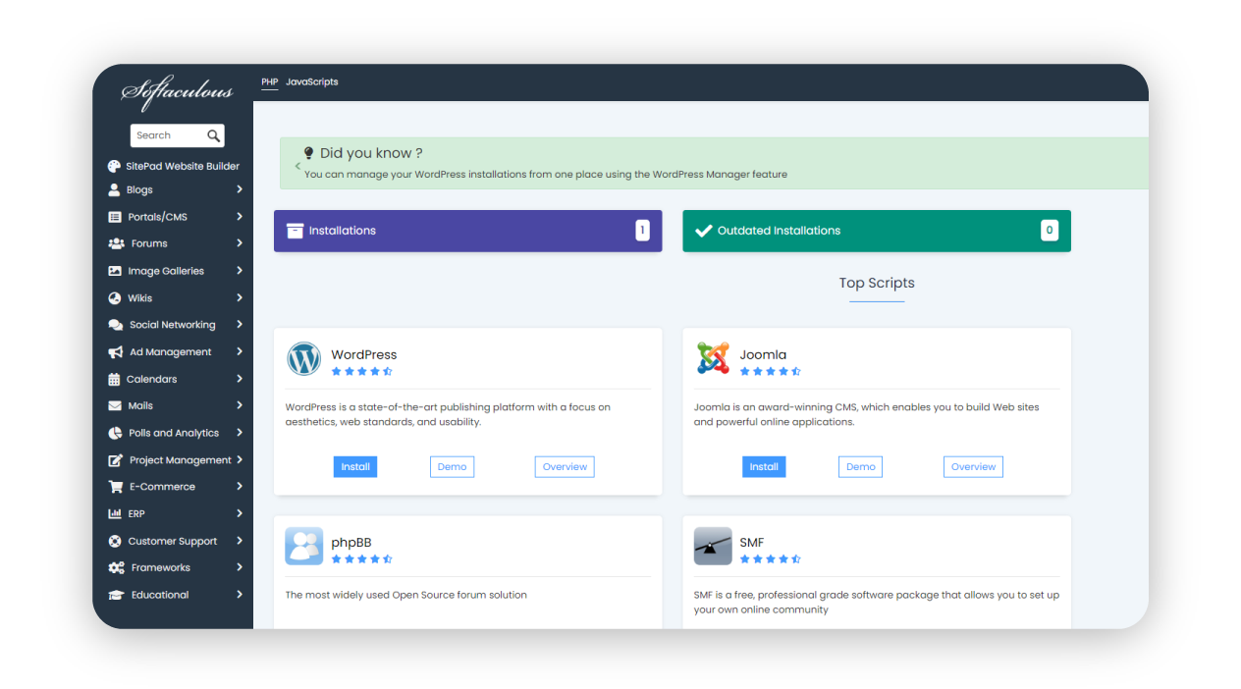Expand the Image Galleries arrow
1241x689 pixels.
pos(240,271)
